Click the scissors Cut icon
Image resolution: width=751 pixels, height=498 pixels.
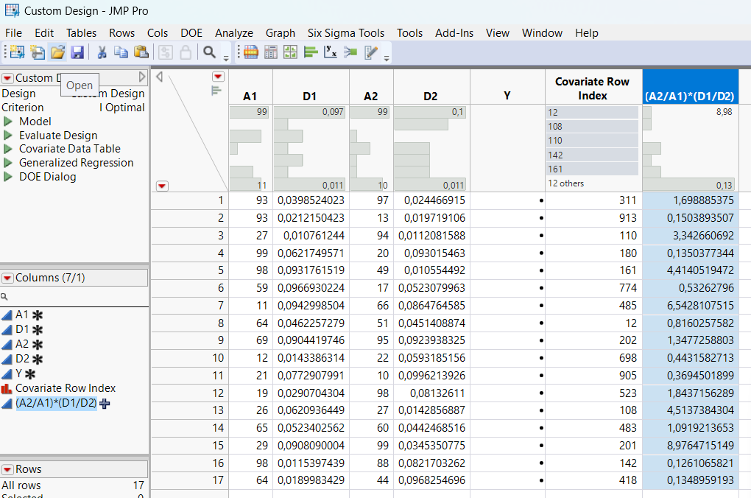(x=102, y=52)
